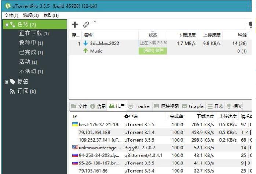Sort torrents by 状态 column header

coord(153,35)
